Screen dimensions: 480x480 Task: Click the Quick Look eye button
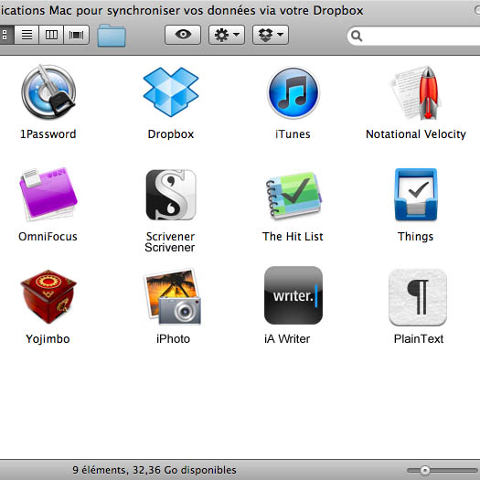(183, 35)
